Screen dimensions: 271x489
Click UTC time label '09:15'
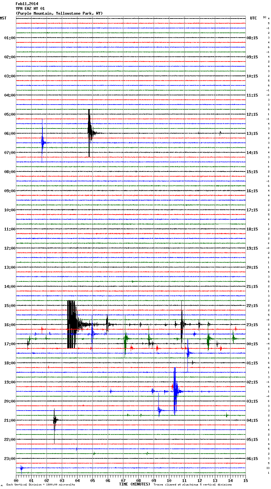click(252, 57)
